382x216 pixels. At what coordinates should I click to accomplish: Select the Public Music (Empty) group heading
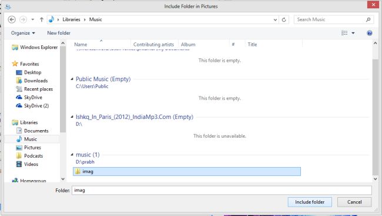click(103, 79)
